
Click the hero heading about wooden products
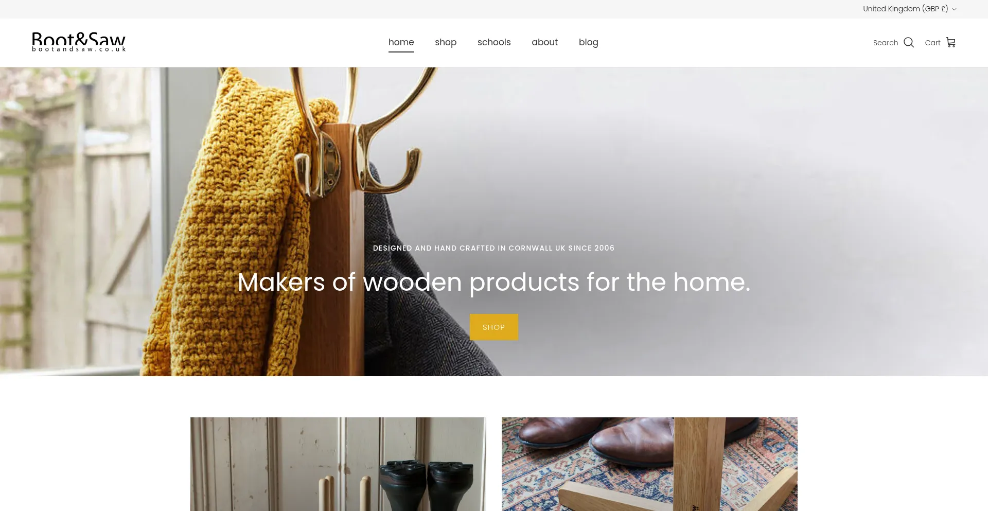tap(494, 282)
